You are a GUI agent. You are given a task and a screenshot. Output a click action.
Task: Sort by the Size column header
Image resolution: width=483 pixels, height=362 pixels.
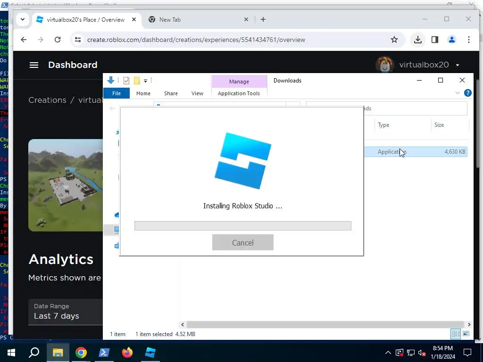tap(439, 124)
